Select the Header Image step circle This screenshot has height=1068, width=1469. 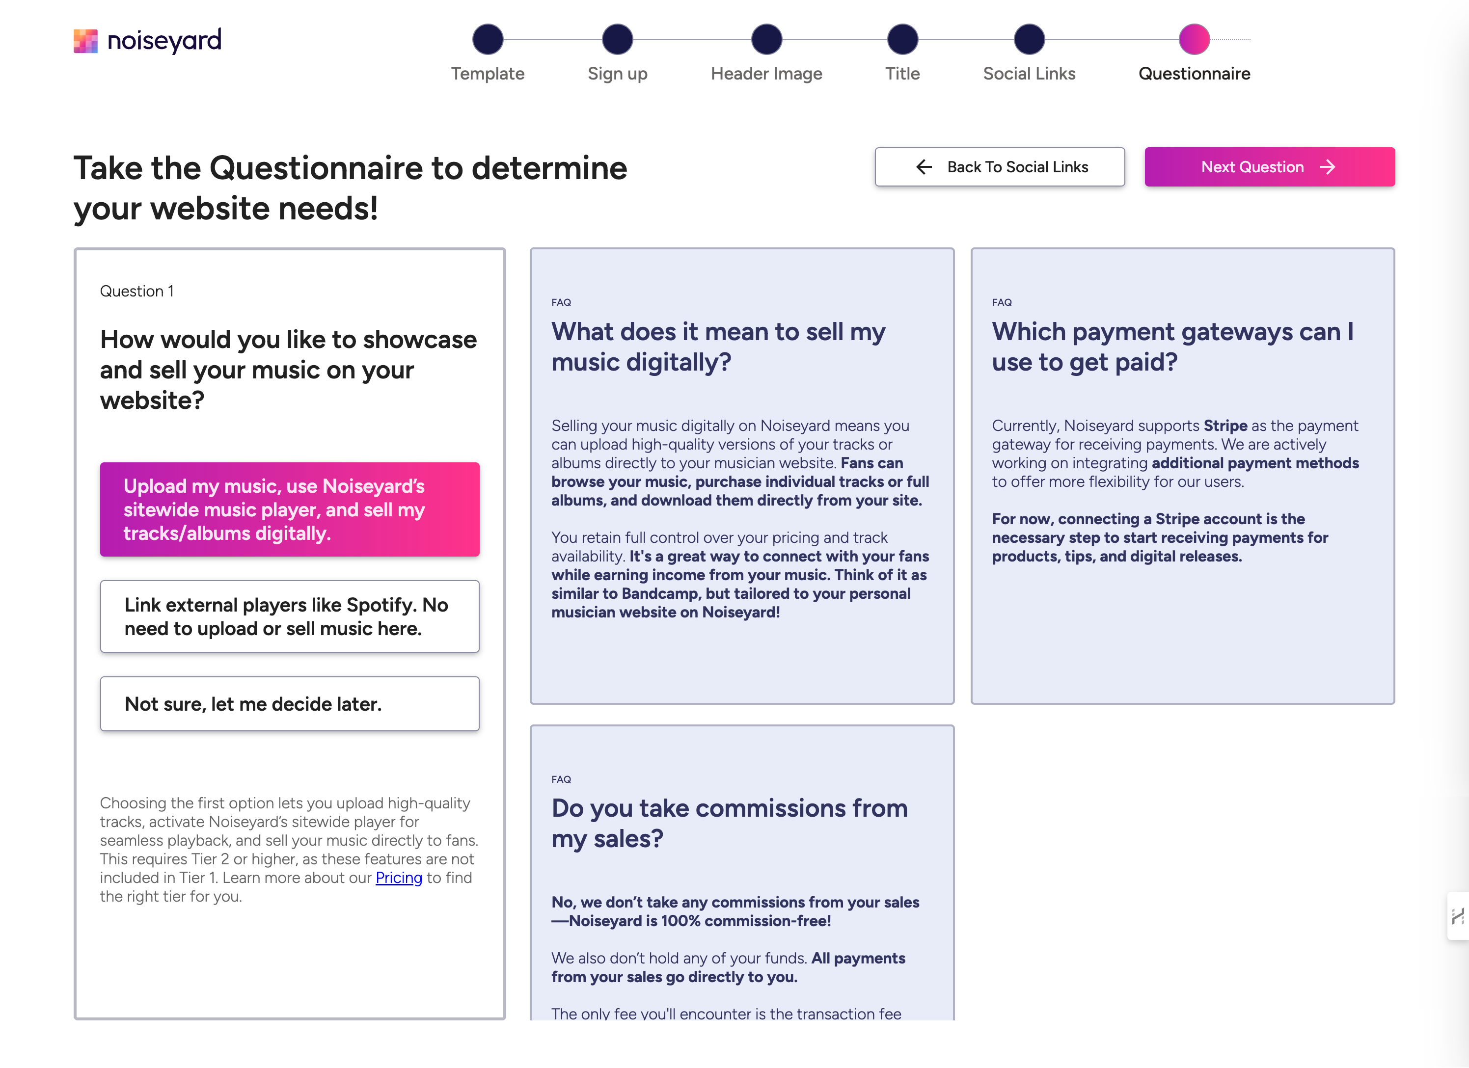(x=766, y=39)
